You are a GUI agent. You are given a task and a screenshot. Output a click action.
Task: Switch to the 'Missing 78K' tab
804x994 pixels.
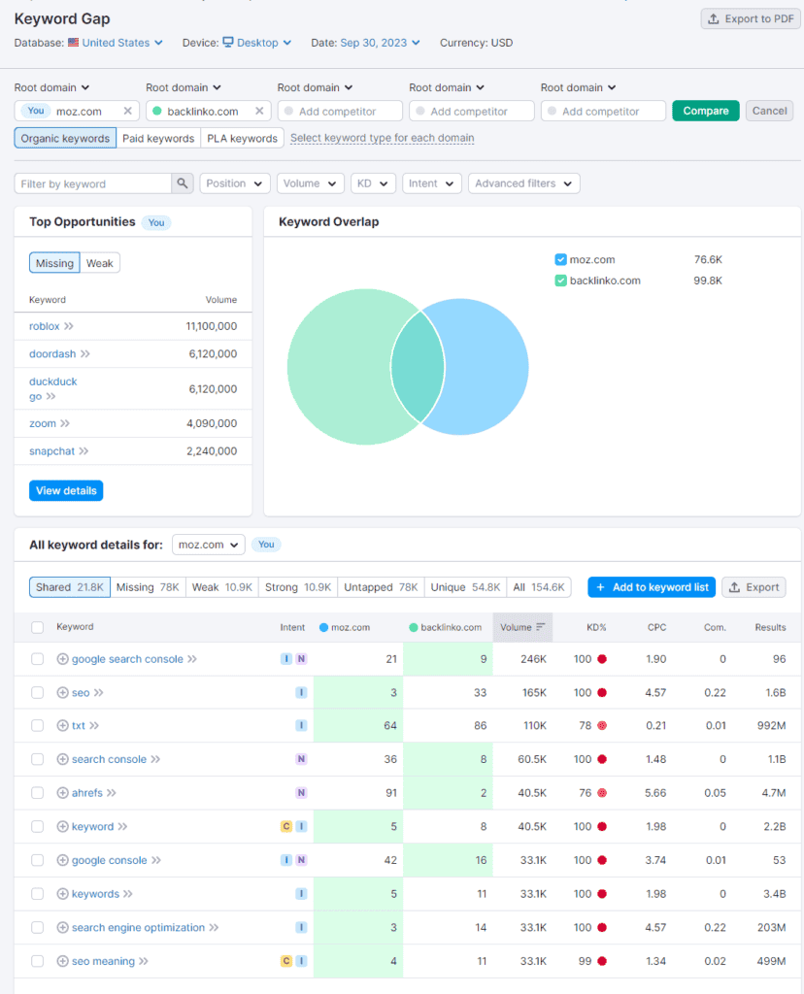point(150,586)
